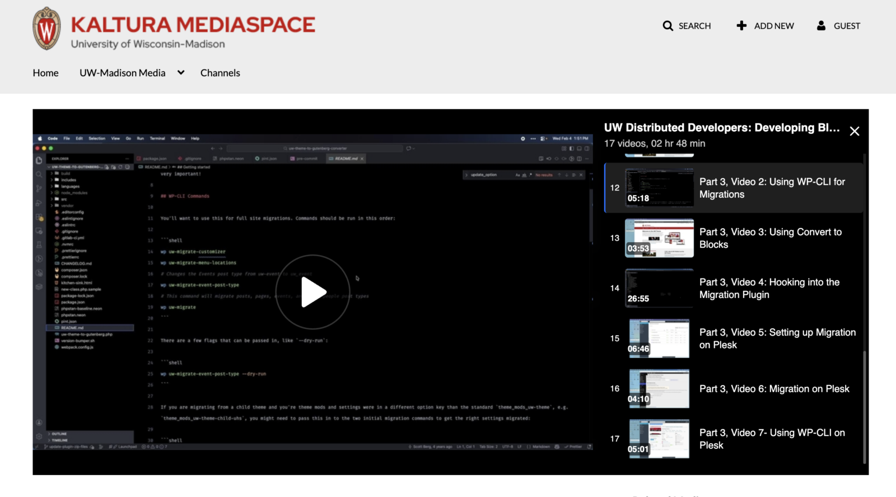Open the UW-Madison Media menu
Viewport: 896px width, 497px height.
point(123,73)
